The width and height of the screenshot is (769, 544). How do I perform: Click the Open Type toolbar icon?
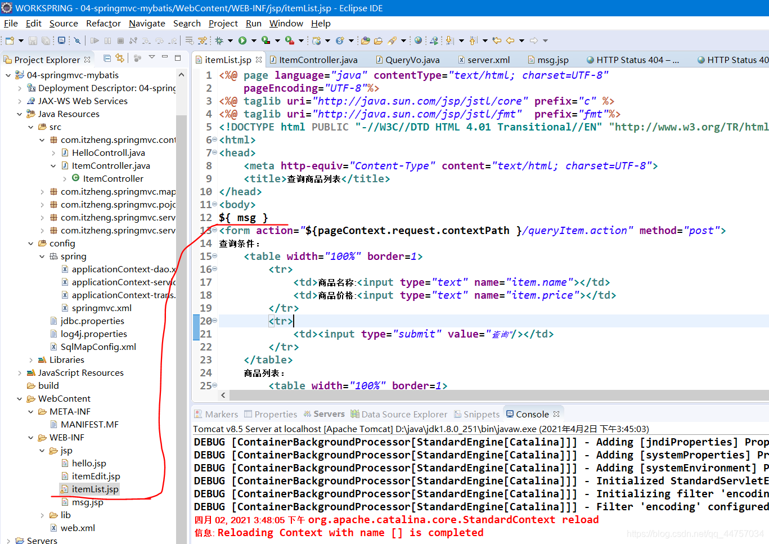(x=365, y=41)
